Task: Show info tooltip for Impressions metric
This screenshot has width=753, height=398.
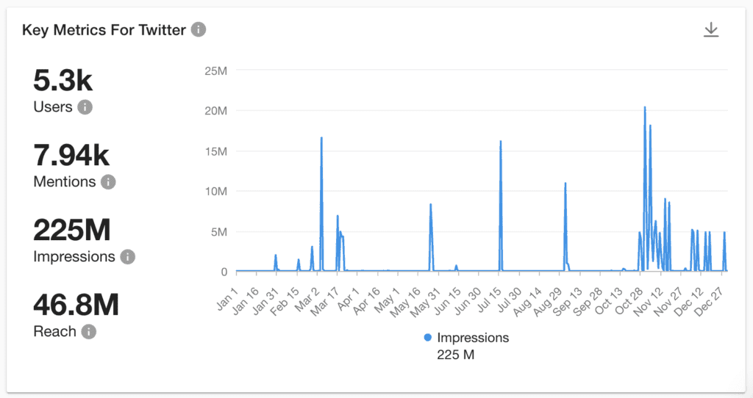Action: click(127, 256)
